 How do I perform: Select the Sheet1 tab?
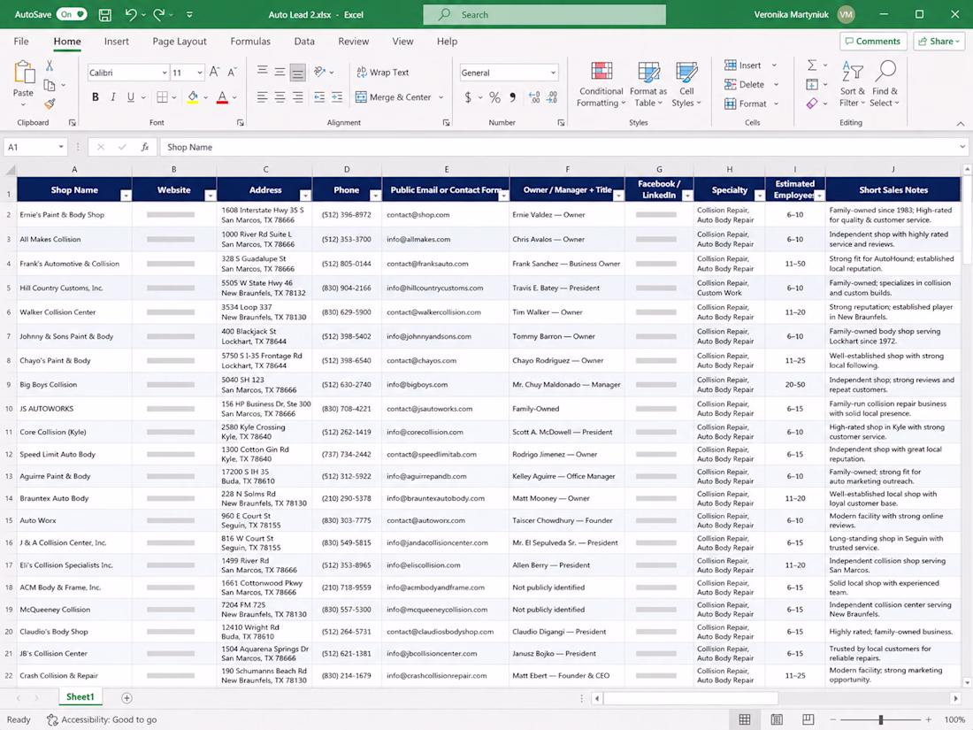pos(80,697)
